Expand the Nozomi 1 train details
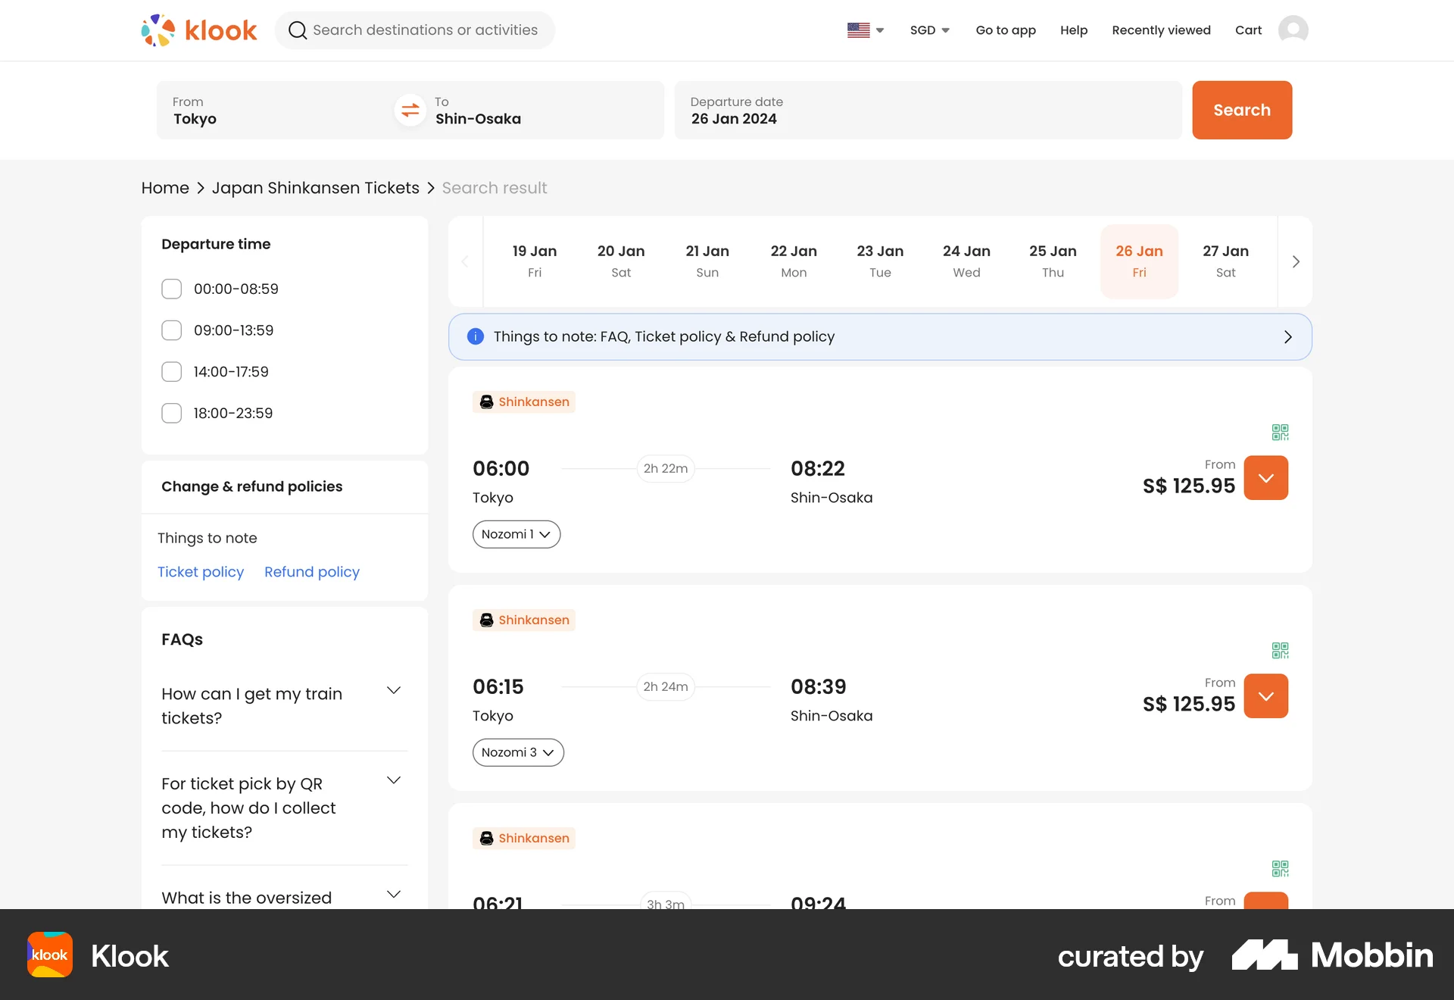This screenshot has width=1454, height=1000. (x=516, y=534)
